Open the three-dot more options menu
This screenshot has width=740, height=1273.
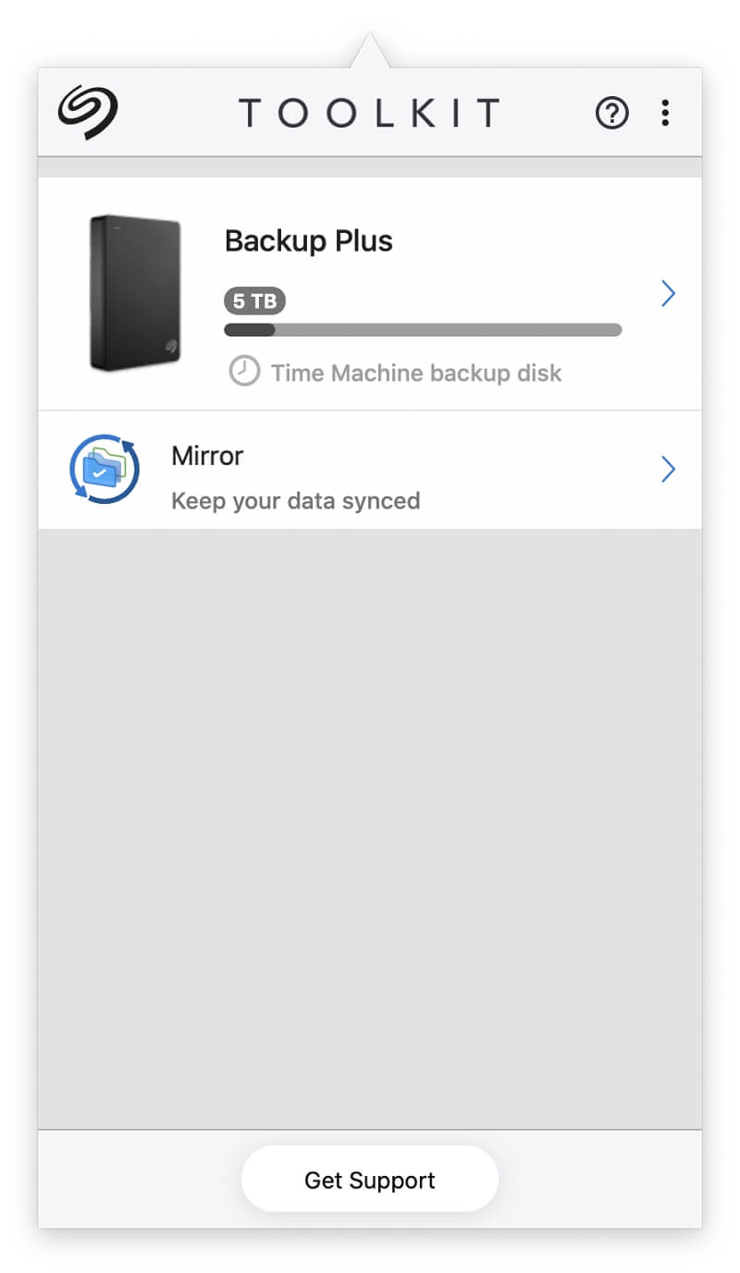pos(664,114)
